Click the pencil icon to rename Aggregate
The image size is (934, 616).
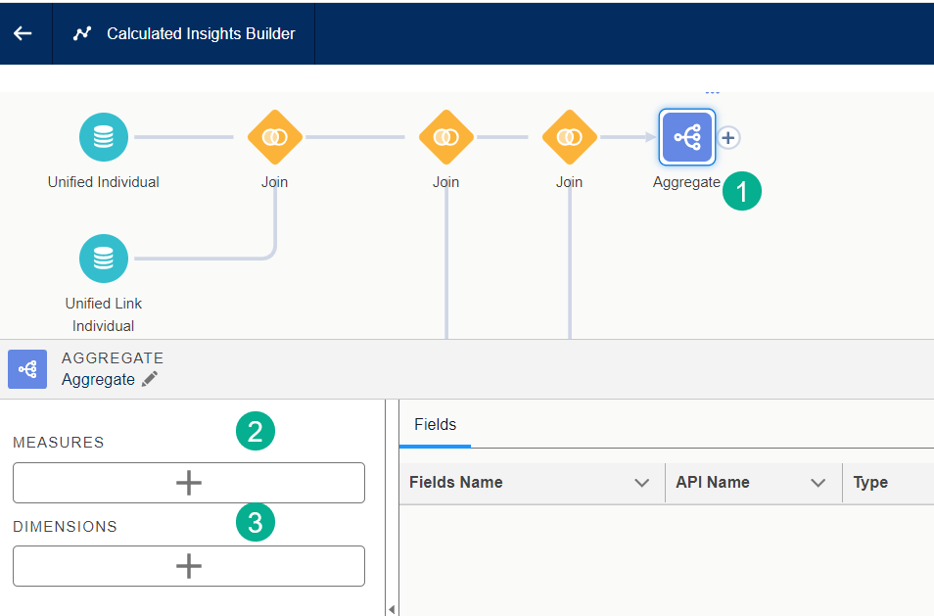(150, 379)
